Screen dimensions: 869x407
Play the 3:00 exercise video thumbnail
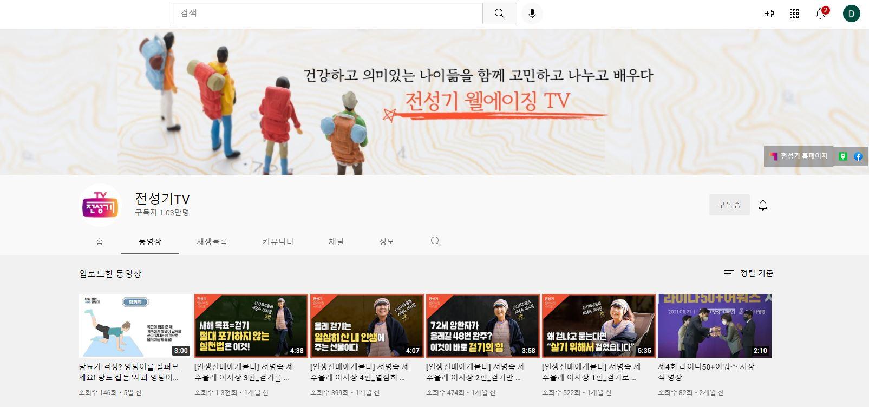(135, 326)
